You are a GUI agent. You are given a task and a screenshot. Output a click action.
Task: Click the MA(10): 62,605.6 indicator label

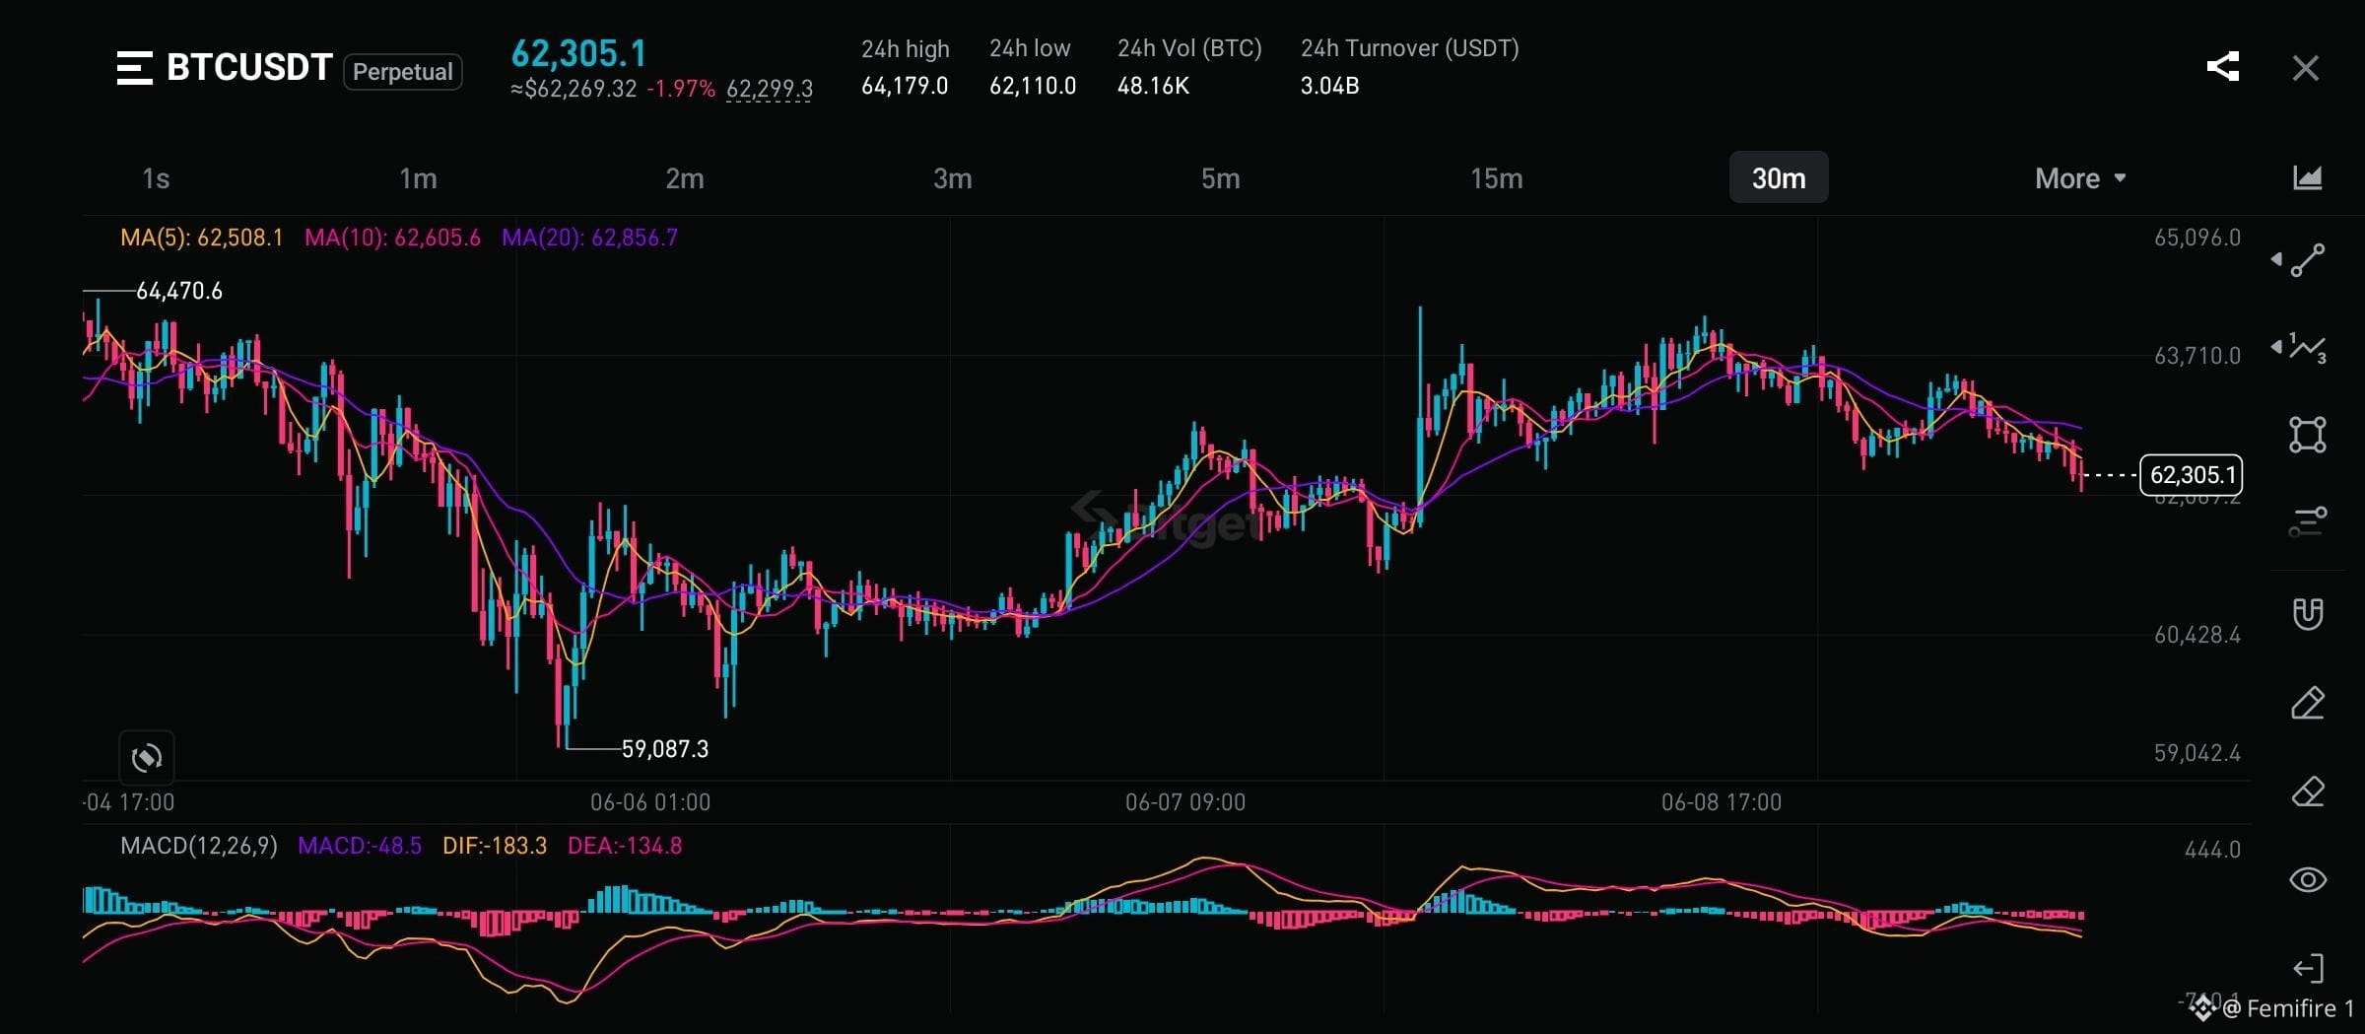392,238
